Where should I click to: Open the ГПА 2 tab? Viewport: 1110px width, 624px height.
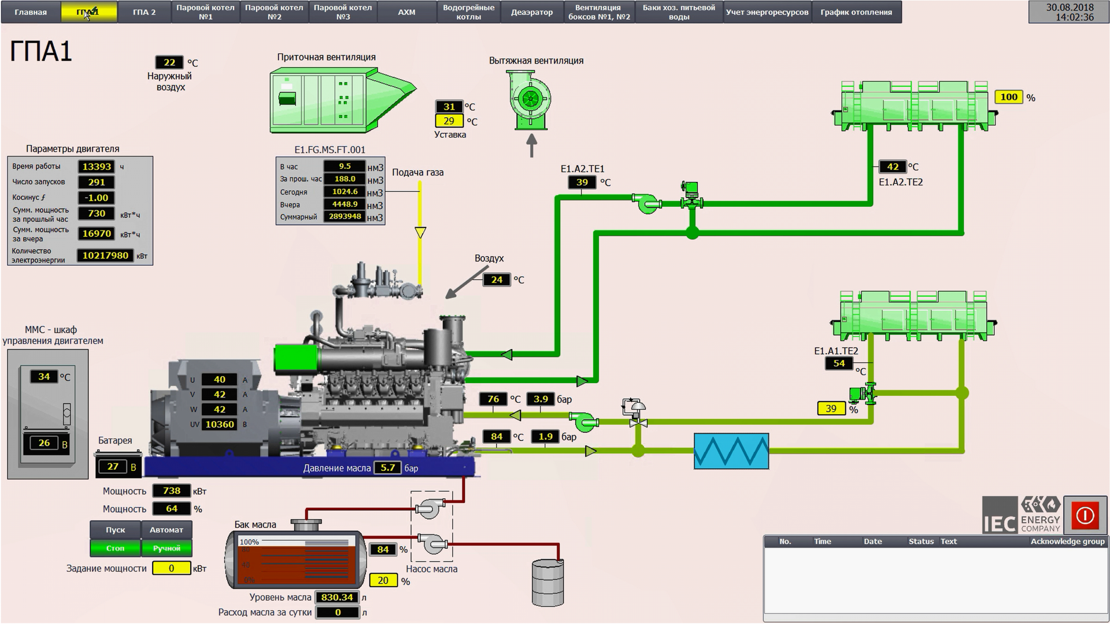144,12
